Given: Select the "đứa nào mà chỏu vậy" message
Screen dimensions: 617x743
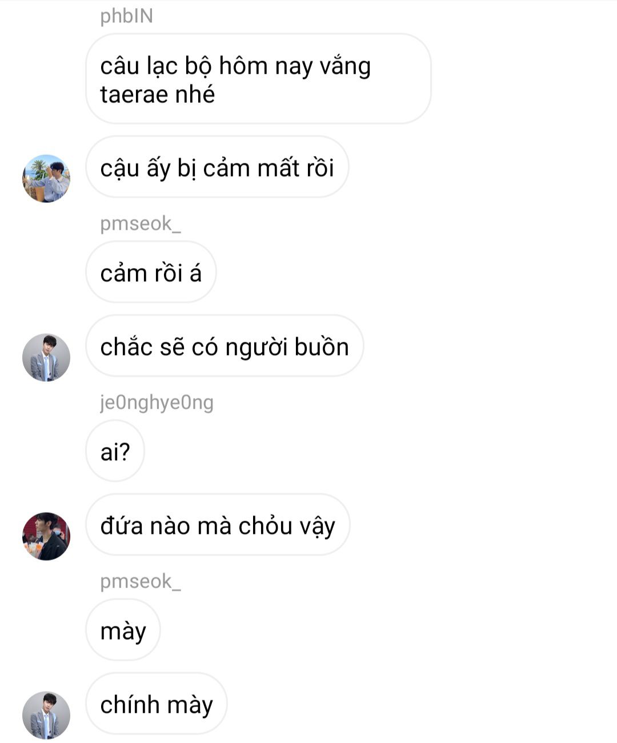Looking at the screenshot, I should point(218,525).
